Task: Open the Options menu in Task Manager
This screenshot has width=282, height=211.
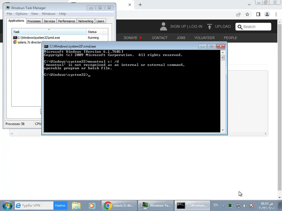Action: pos(21,14)
